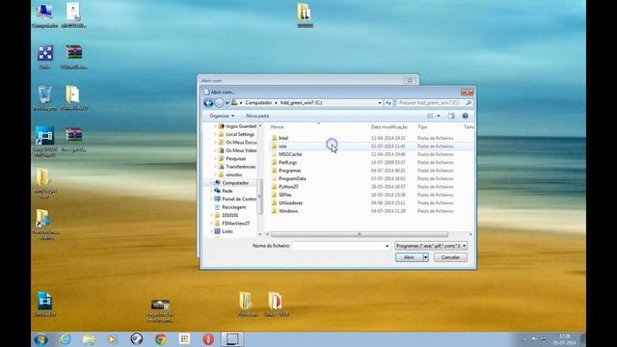Click the taskbar clock
The width and height of the screenshot is (617, 347).
click(565, 339)
